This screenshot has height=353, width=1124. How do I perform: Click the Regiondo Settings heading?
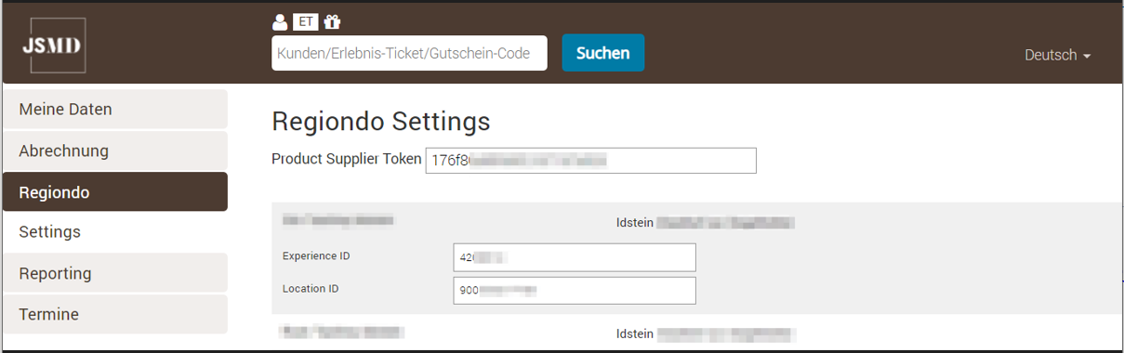[x=381, y=121]
